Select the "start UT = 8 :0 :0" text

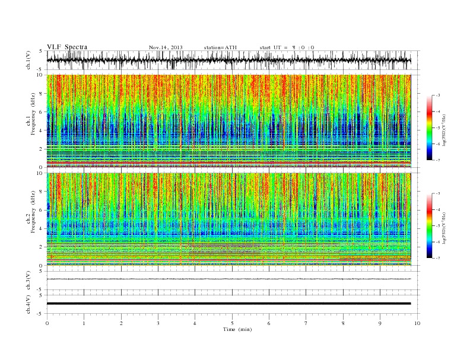point(287,47)
